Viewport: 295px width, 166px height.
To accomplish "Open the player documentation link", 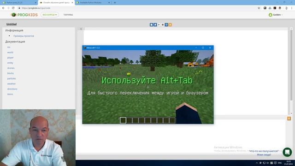I will (10, 58).
